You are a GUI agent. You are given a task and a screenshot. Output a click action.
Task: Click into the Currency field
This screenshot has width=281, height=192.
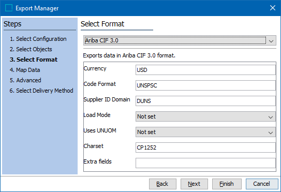coord(205,70)
